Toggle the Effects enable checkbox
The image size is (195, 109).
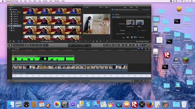(113, 15)
